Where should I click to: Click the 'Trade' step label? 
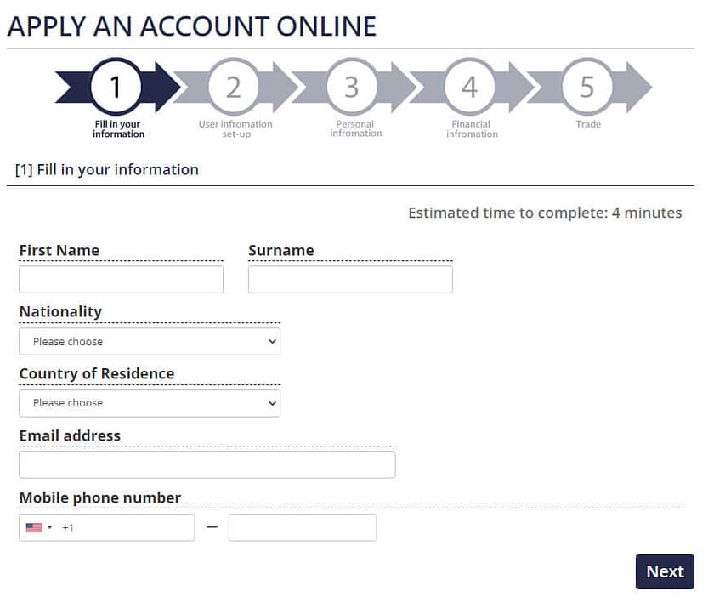(587, 125)
